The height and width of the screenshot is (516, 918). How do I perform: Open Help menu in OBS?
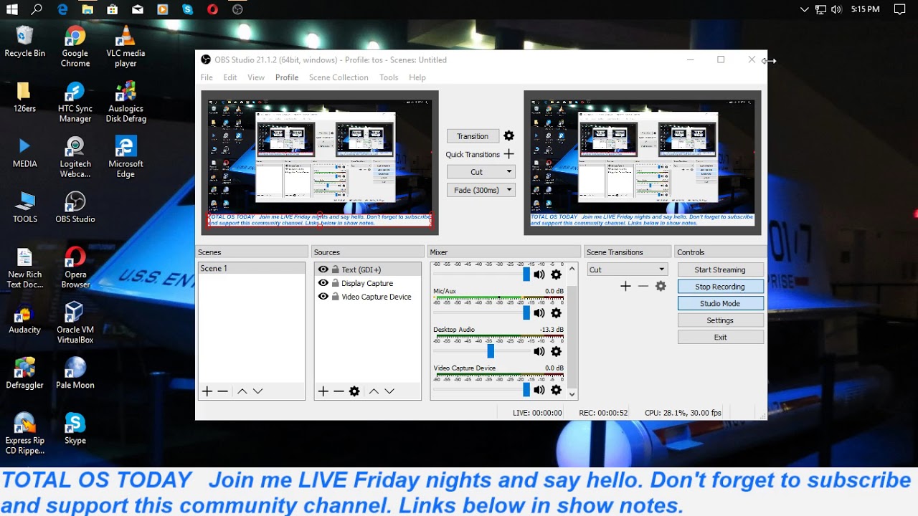(x=417, y=77)
